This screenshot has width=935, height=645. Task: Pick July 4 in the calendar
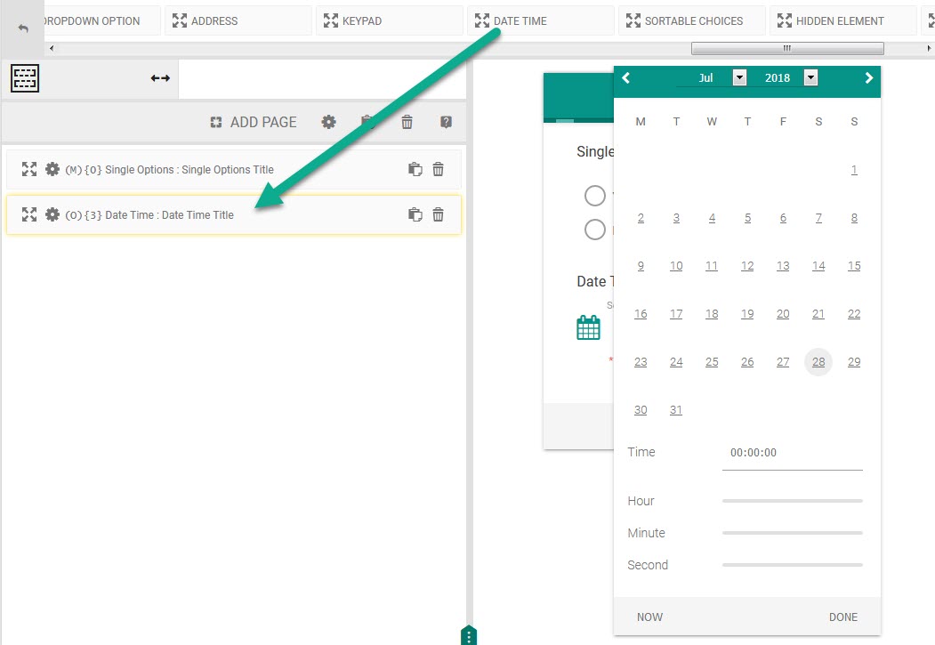712,218
